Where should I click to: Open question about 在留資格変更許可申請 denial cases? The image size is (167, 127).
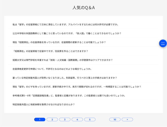(x=52, y=69)
